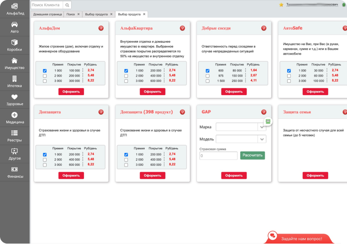Open the Медицина sidebar section
The width and height of the screenshot is (347, 244).
(x=15, y=118)
